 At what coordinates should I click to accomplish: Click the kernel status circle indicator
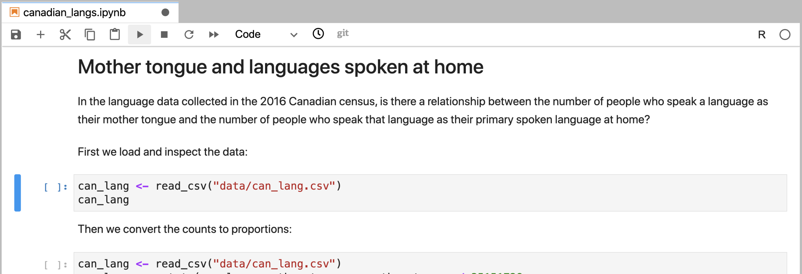(x=785, y=35)
